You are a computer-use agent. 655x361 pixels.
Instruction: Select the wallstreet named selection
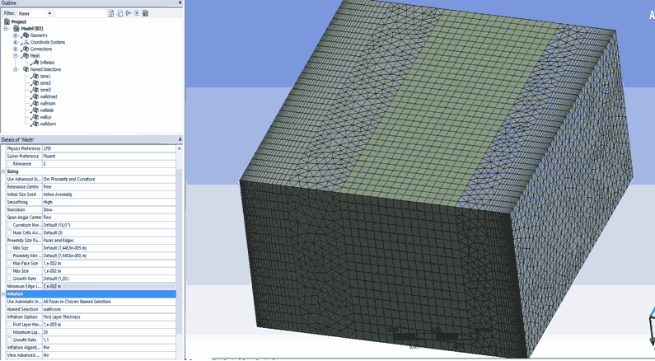(48, 96)
